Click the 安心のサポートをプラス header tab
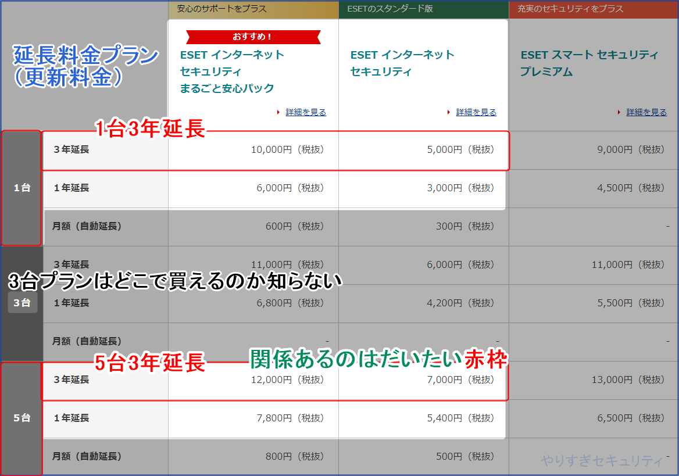This screenshot has width=679, height=476. coord(253,9)
